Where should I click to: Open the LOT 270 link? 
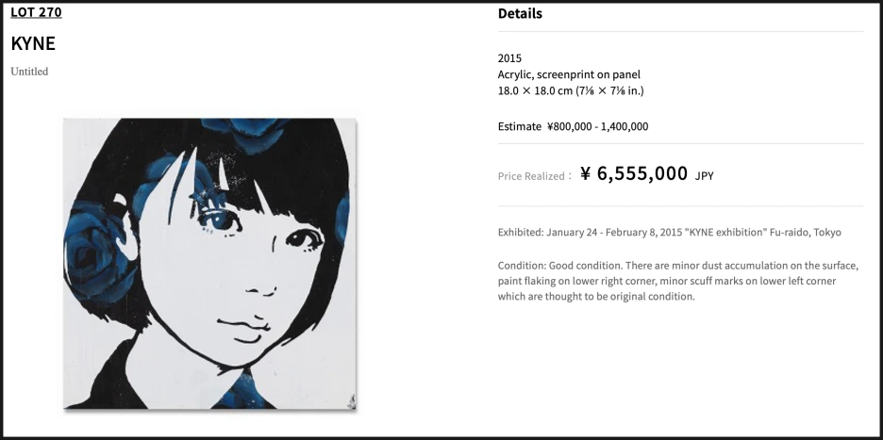36,12
